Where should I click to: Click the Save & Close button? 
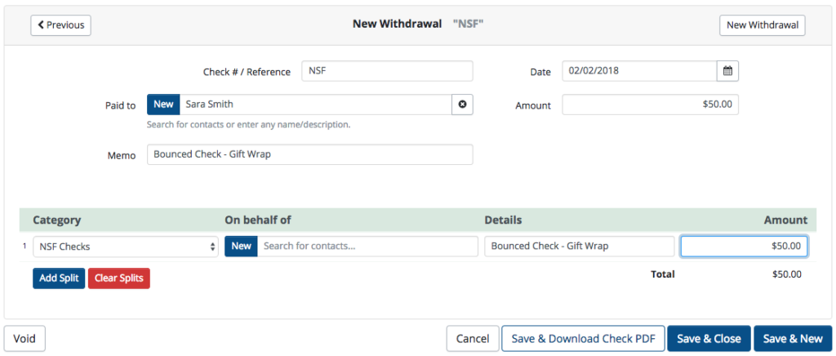coord(709,338)
